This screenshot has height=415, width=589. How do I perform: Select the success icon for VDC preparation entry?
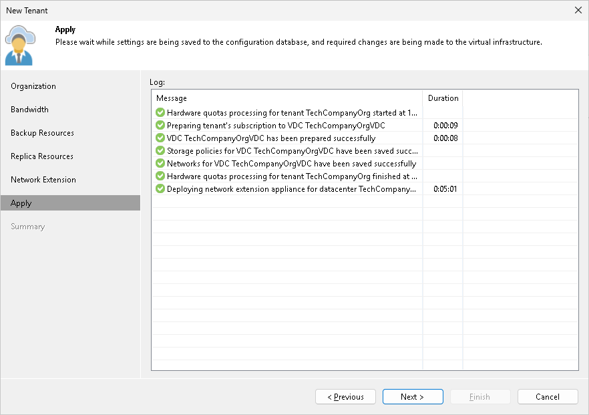160,138
